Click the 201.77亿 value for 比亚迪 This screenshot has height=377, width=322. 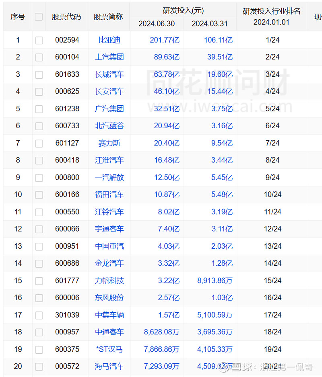point(165,40)
